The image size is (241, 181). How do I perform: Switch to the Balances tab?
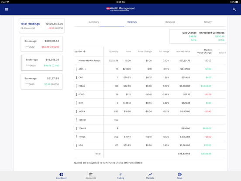[170, 22]
